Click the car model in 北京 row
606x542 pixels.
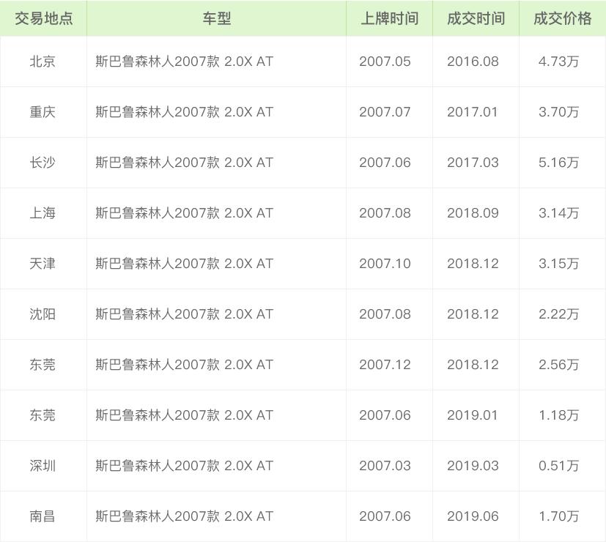(x=185, y=62)
